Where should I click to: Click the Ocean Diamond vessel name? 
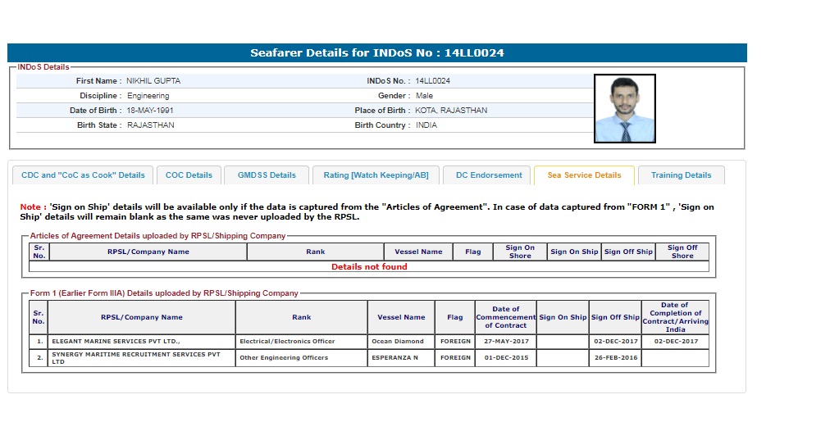click(x=398, y=341)
